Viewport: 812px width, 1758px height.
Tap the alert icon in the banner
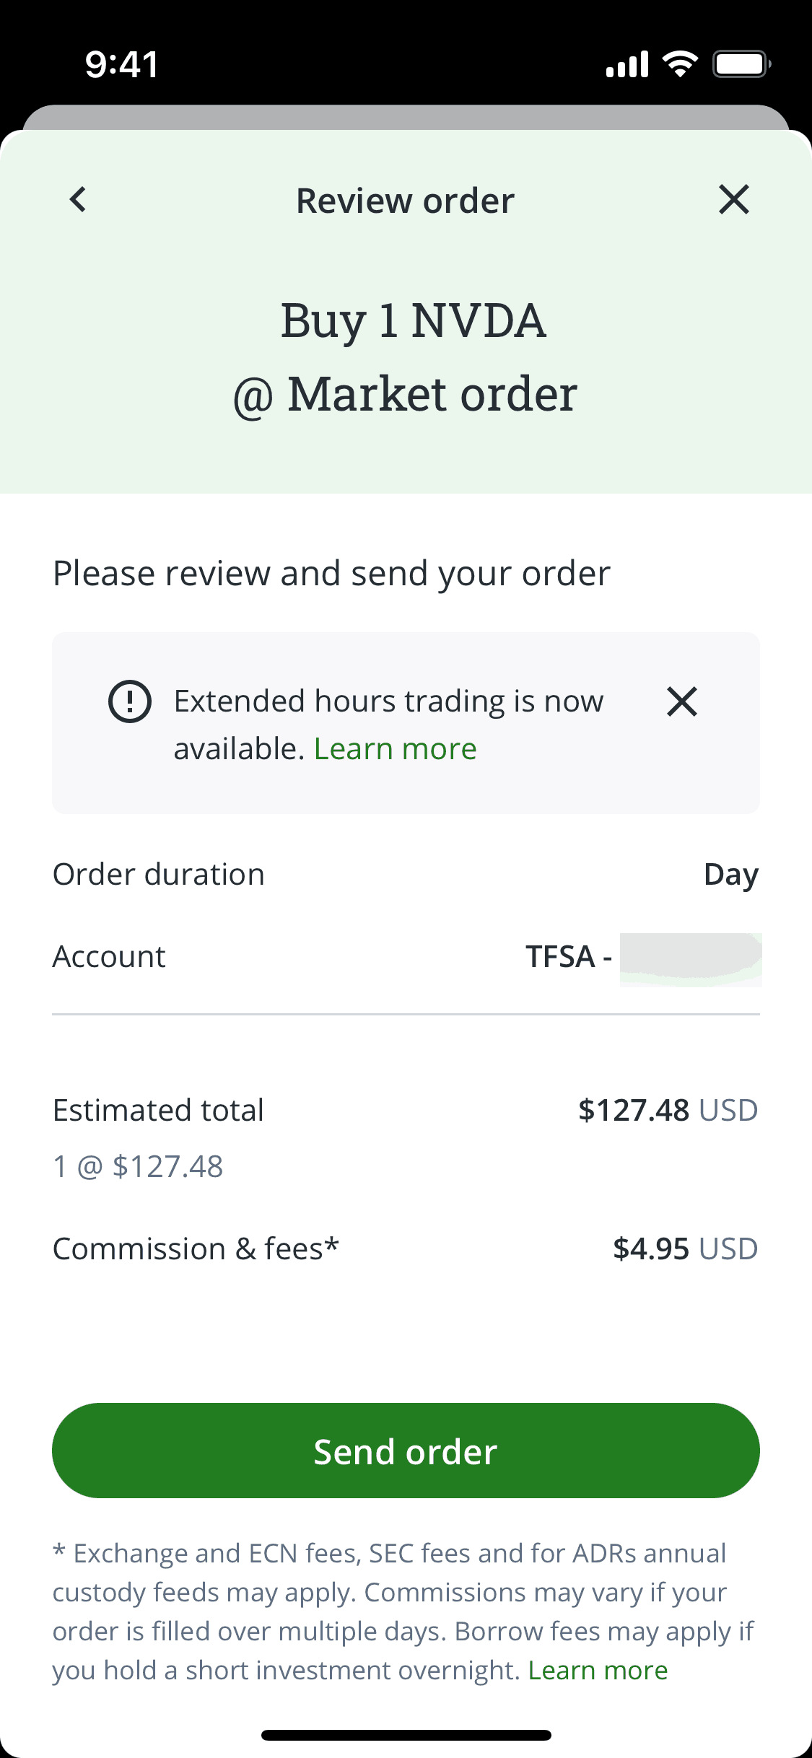pos(130,701)
